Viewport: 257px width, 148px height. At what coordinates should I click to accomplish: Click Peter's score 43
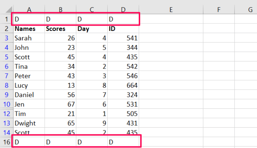click(x=60, y=76)
